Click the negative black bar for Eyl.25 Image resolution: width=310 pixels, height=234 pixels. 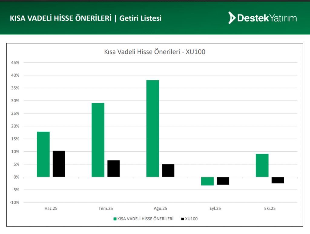(x=223, y=181)
